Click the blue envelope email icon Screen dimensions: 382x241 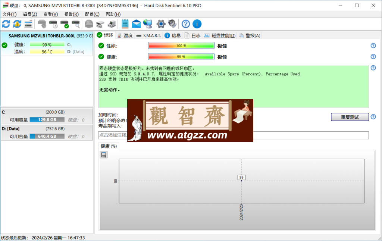click(136, 24)
